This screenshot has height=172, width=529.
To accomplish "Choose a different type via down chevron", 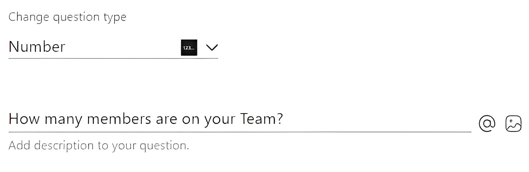I will tap(212, 47).
